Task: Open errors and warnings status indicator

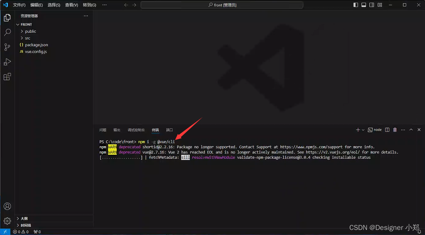Action: pos(21,232)
